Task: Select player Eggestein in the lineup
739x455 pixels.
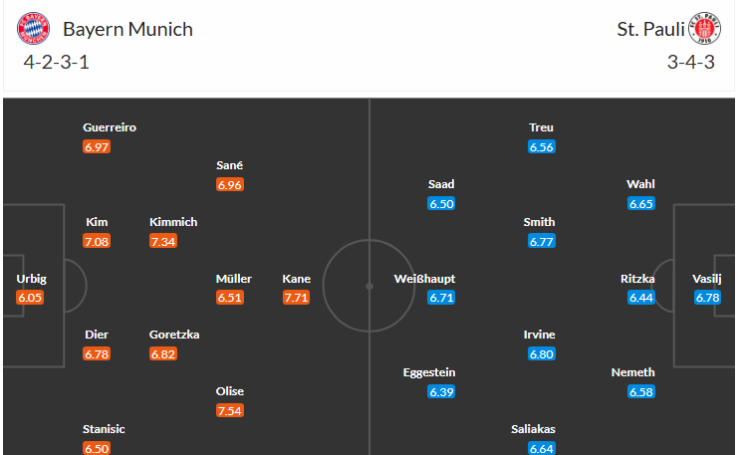Action: click(429, 372)
